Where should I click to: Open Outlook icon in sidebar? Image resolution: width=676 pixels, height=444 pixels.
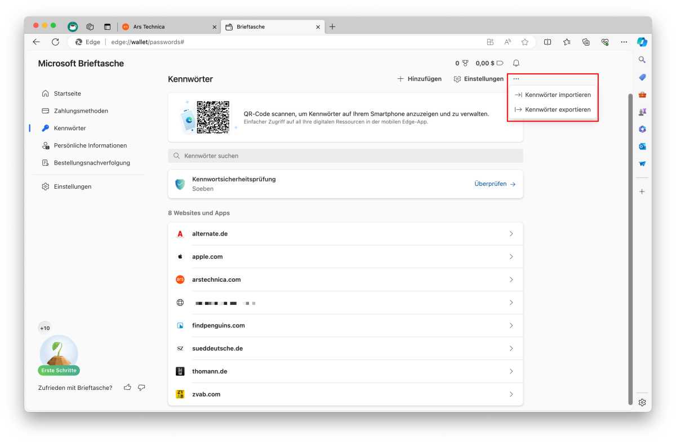click(642, 146)
